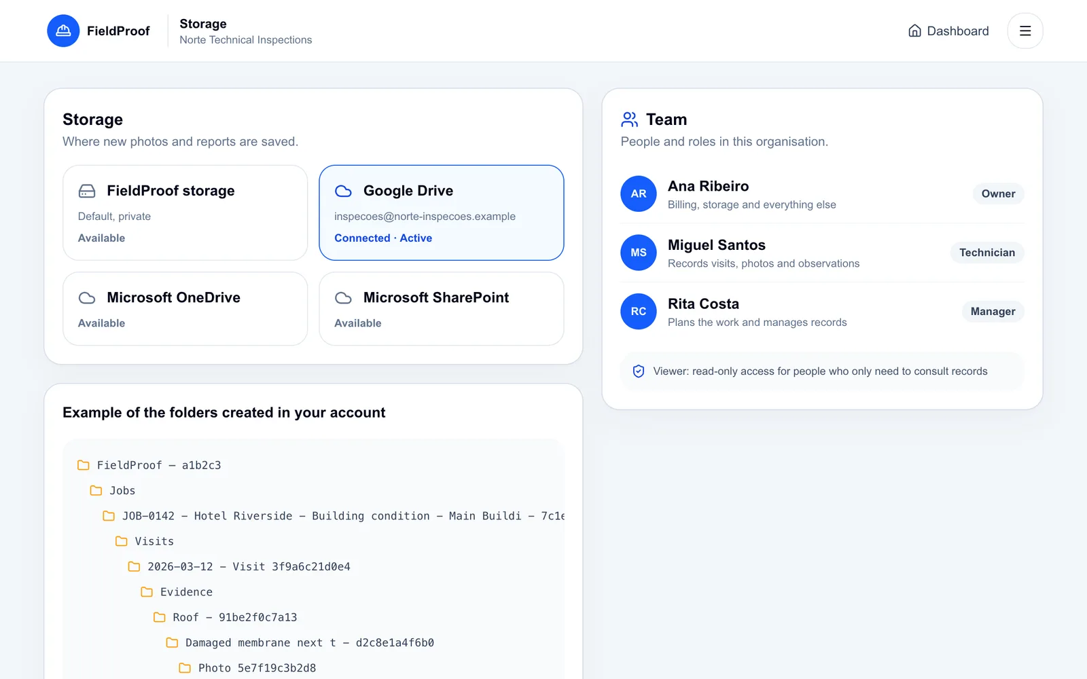Open the hamburger menu button
This screenshot has height=679, width=1087.
coord(1025,31)
